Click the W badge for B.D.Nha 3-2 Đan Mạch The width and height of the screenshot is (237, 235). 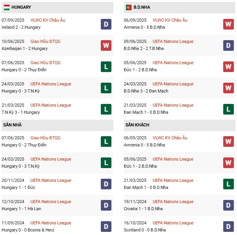pos(228,88)
